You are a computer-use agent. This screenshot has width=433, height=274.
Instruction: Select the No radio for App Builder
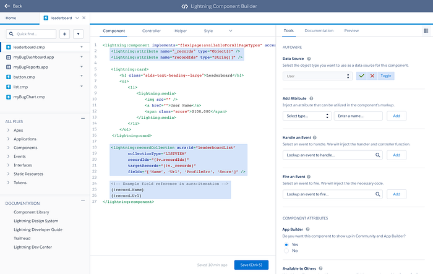(285, 250)
